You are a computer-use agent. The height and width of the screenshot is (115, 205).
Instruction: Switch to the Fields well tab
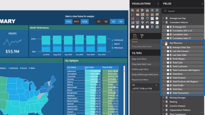135,36
